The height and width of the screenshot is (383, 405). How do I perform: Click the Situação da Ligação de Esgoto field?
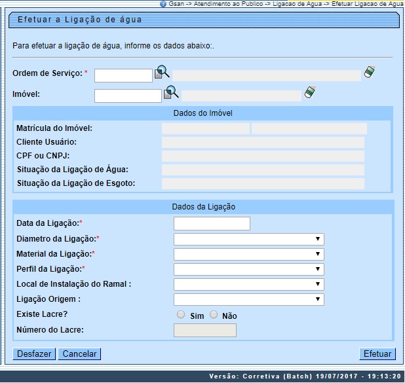coord(263,183)
